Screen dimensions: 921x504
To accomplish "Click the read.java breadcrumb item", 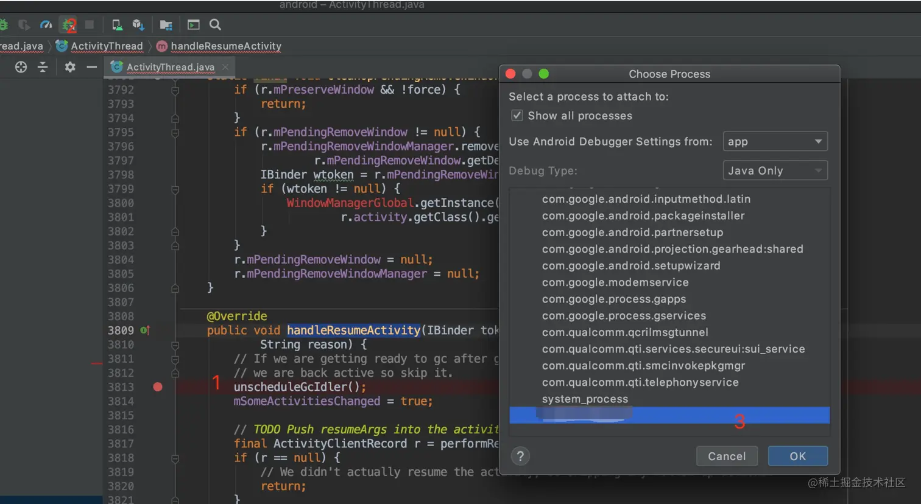I will point(21,46).
